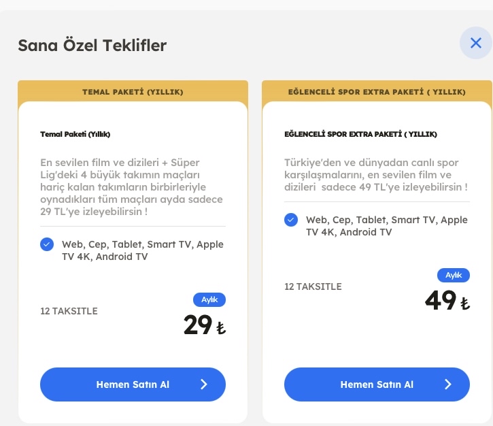Click the chevron arrow on Temel Paketi buy button

(204, 384)
